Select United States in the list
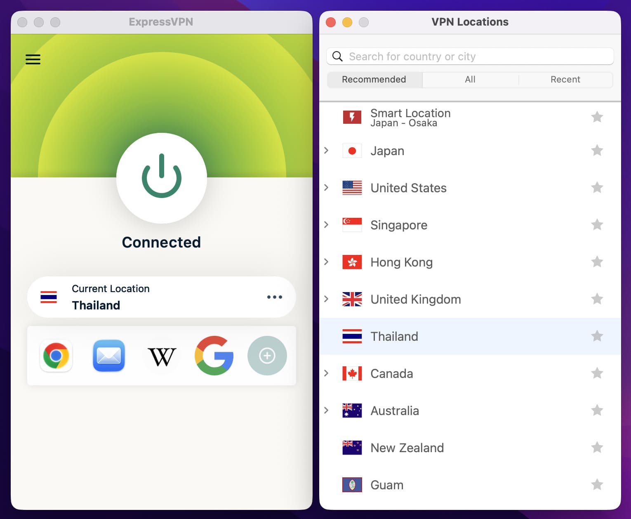 click(470, 188)
